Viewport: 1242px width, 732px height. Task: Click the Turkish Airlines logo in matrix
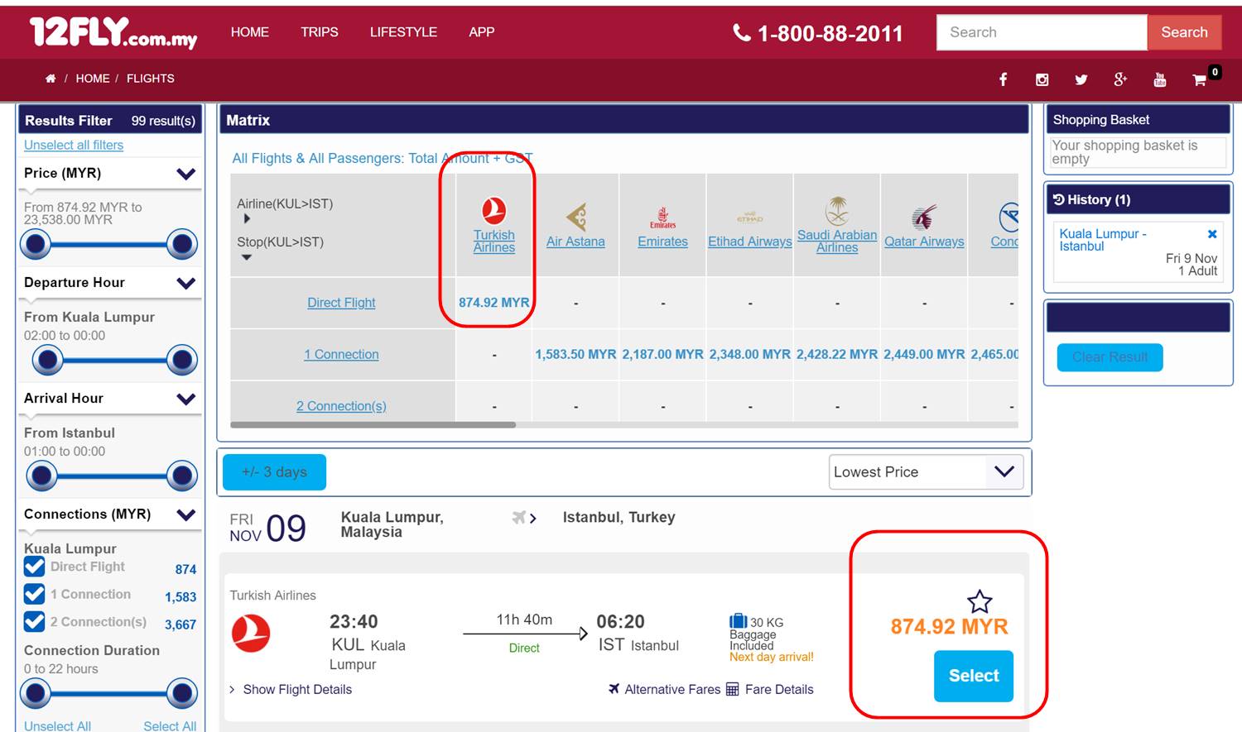494,210
